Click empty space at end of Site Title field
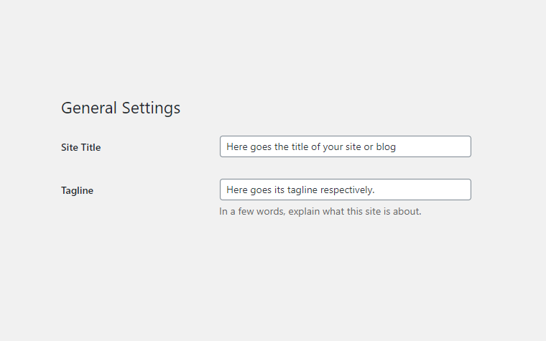Screen dimensions: 546x341 438,146
